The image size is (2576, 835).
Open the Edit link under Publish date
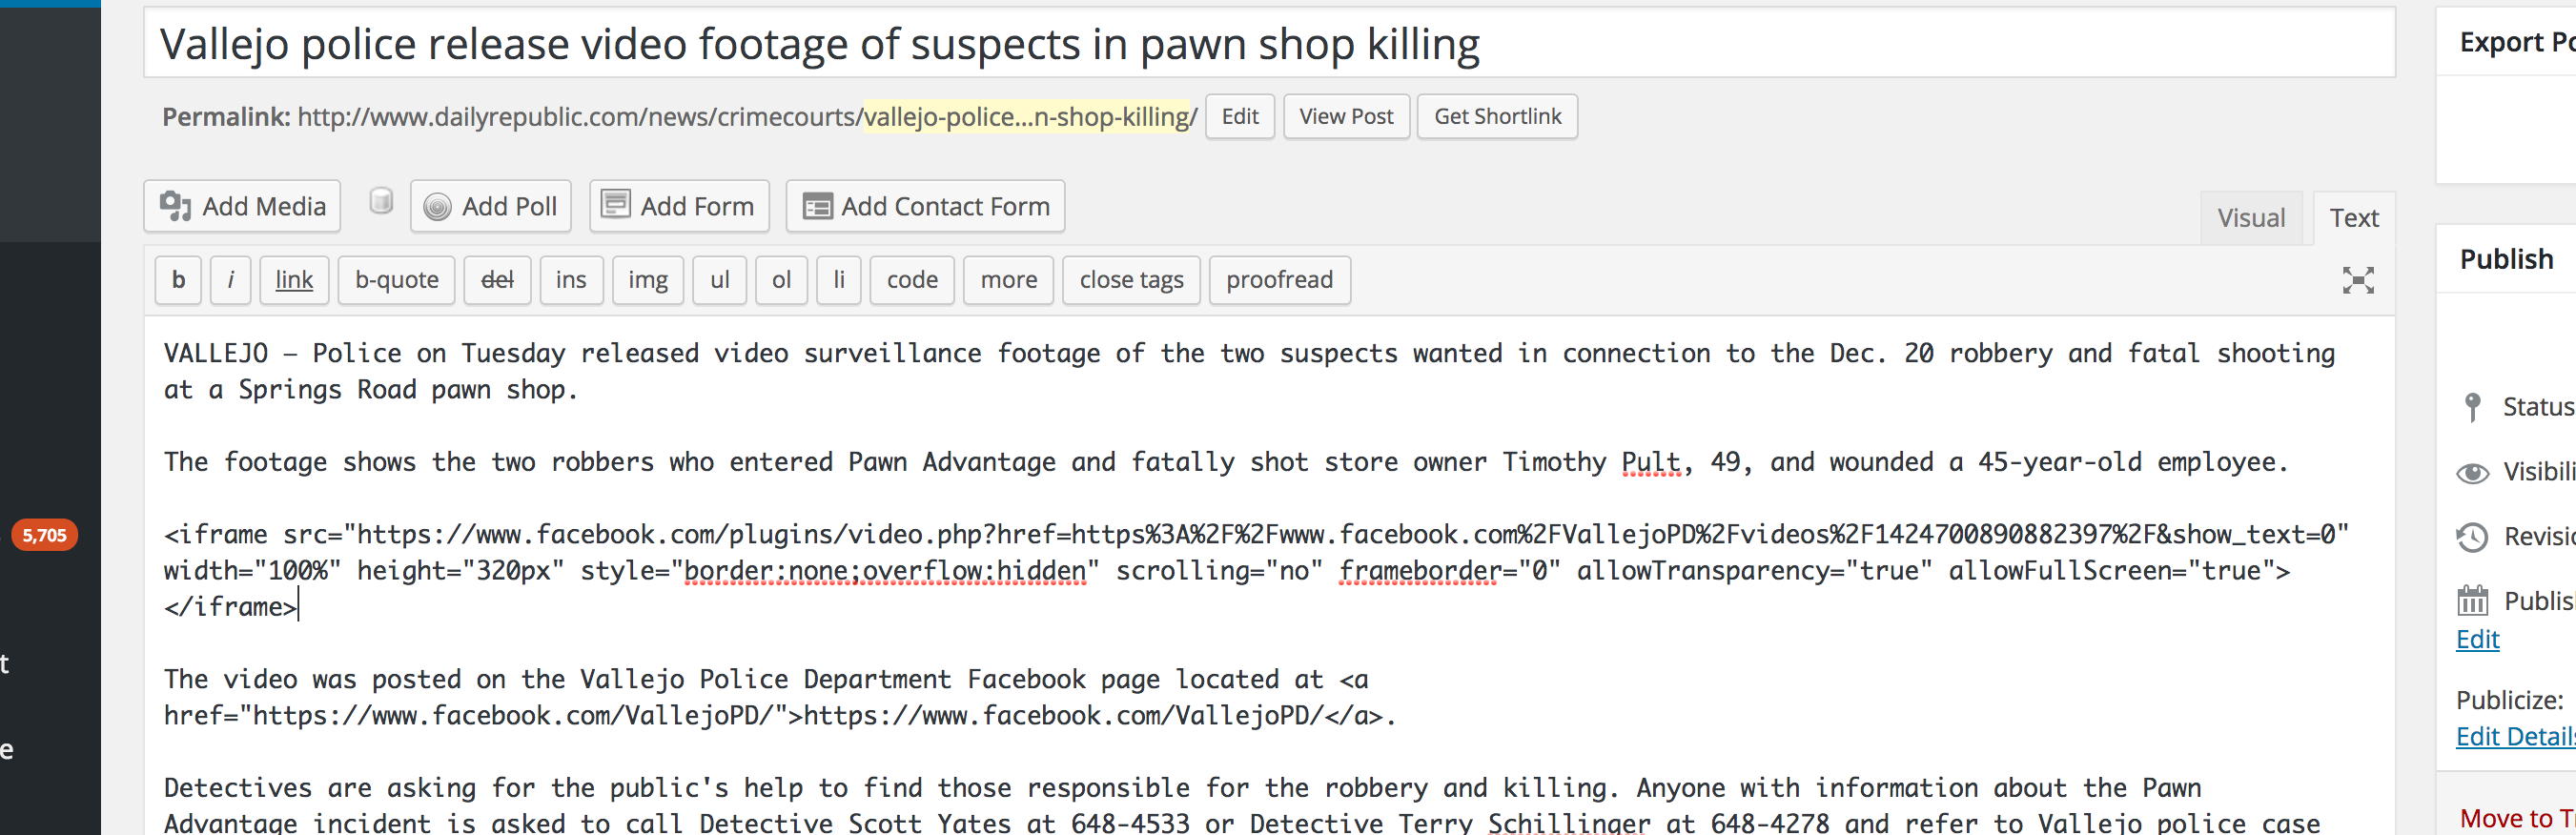(x=2477, y=640)
